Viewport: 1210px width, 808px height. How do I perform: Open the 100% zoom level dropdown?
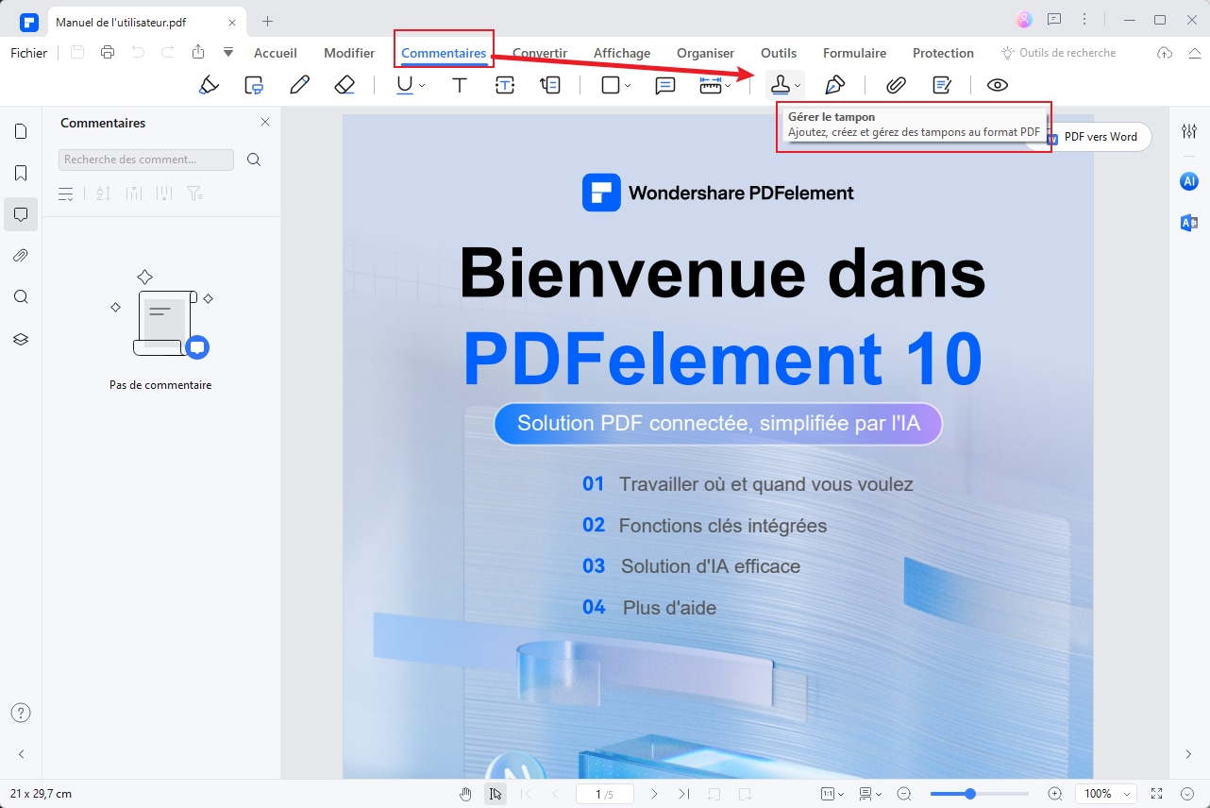1107,794
